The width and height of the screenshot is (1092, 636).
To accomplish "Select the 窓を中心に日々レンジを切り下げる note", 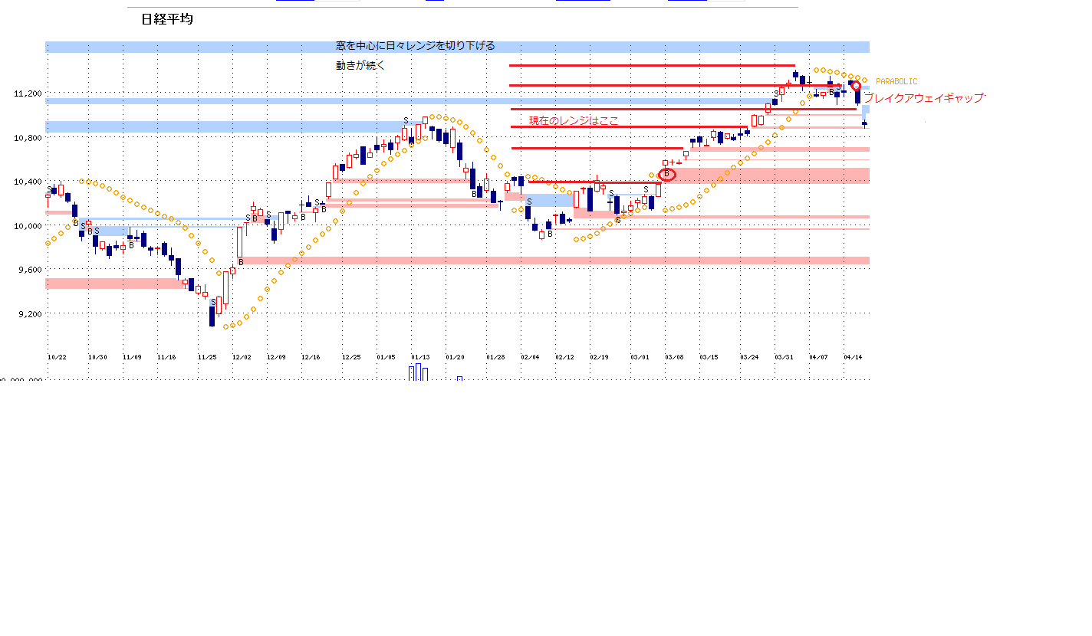I will 415,46.
